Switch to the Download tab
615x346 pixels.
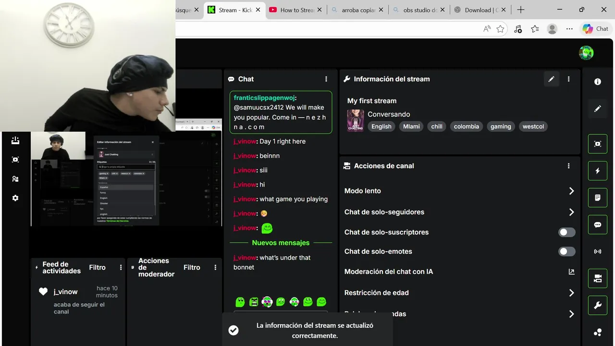[x=481, y=10]
